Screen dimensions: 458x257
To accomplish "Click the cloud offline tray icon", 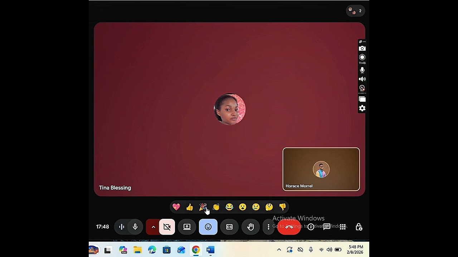I will coord(300,250).
